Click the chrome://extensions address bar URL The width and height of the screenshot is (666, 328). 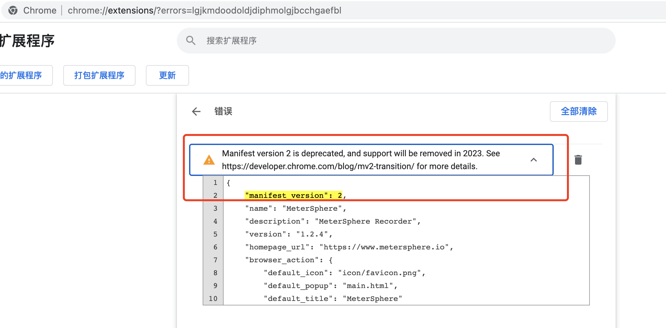(x=204, y=10)
